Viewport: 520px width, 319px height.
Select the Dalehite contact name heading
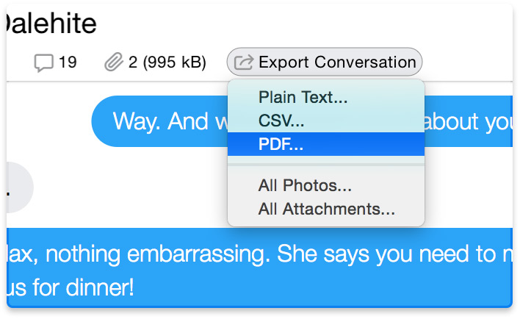pyautogui.click(x=50, y=24)
